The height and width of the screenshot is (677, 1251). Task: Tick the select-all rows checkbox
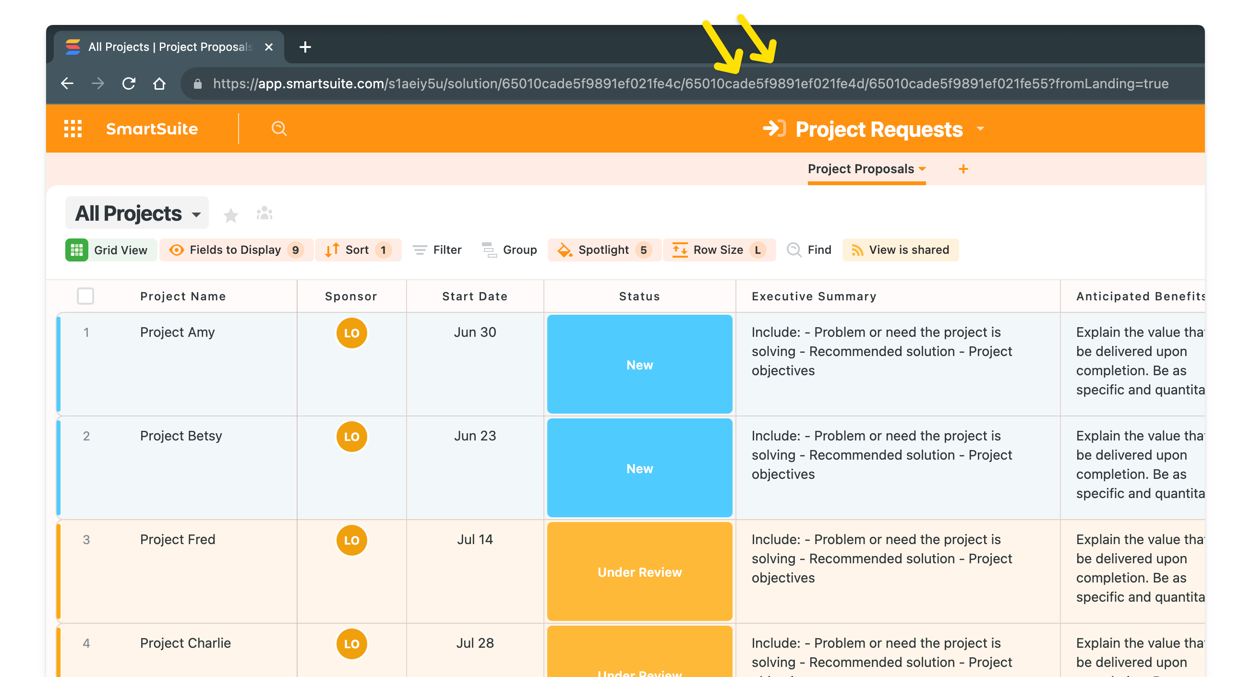[x=85, y=296]
